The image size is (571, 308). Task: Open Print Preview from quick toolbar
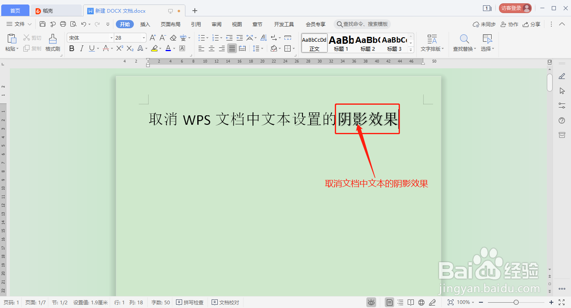(73, 24)
